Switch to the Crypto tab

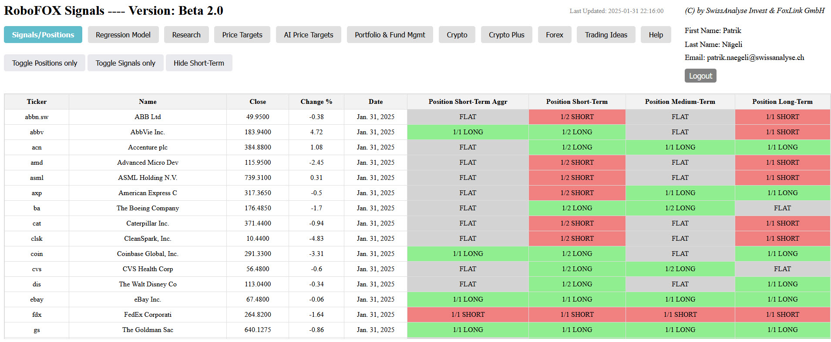click(457, 35)
